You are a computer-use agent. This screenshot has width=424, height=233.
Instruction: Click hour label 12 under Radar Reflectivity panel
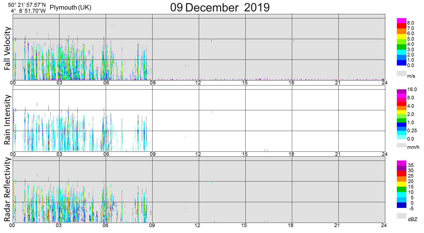[198, 225]
